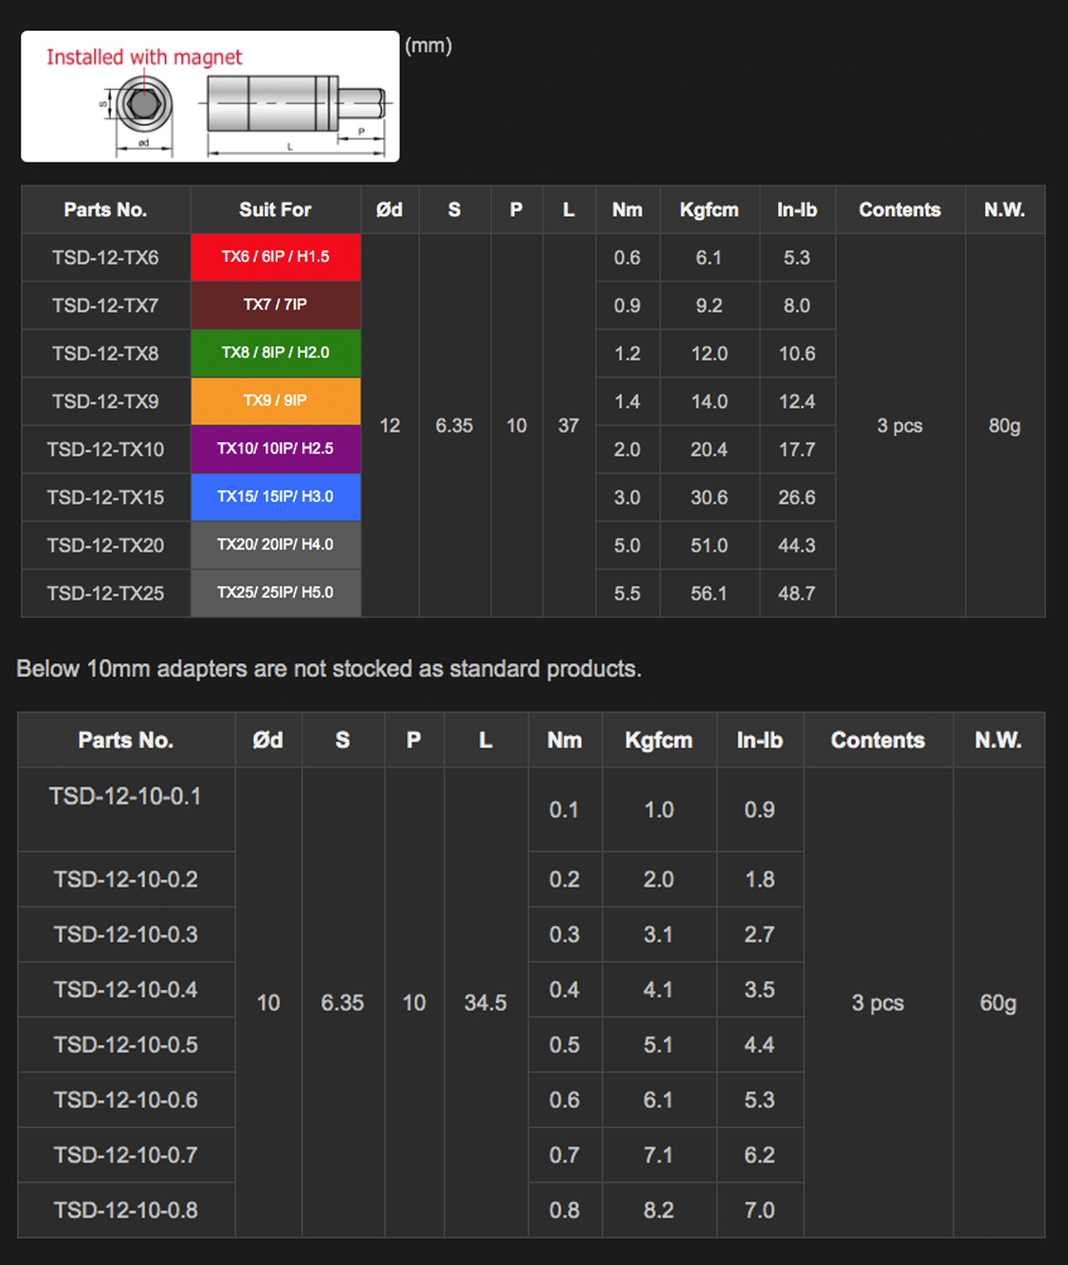Select the orange TX9 / 9IP swatch

click(x=276, y=401)
